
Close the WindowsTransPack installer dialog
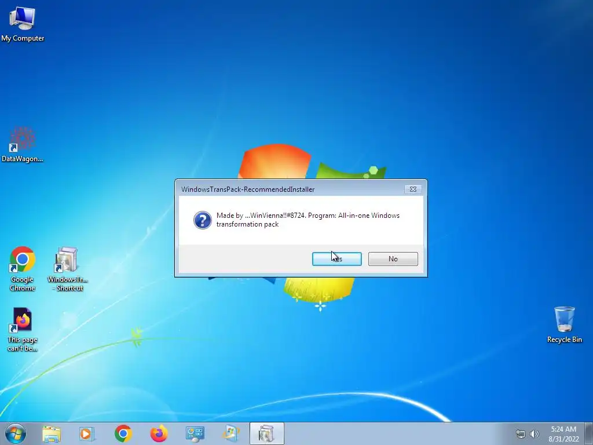[413, 189]
